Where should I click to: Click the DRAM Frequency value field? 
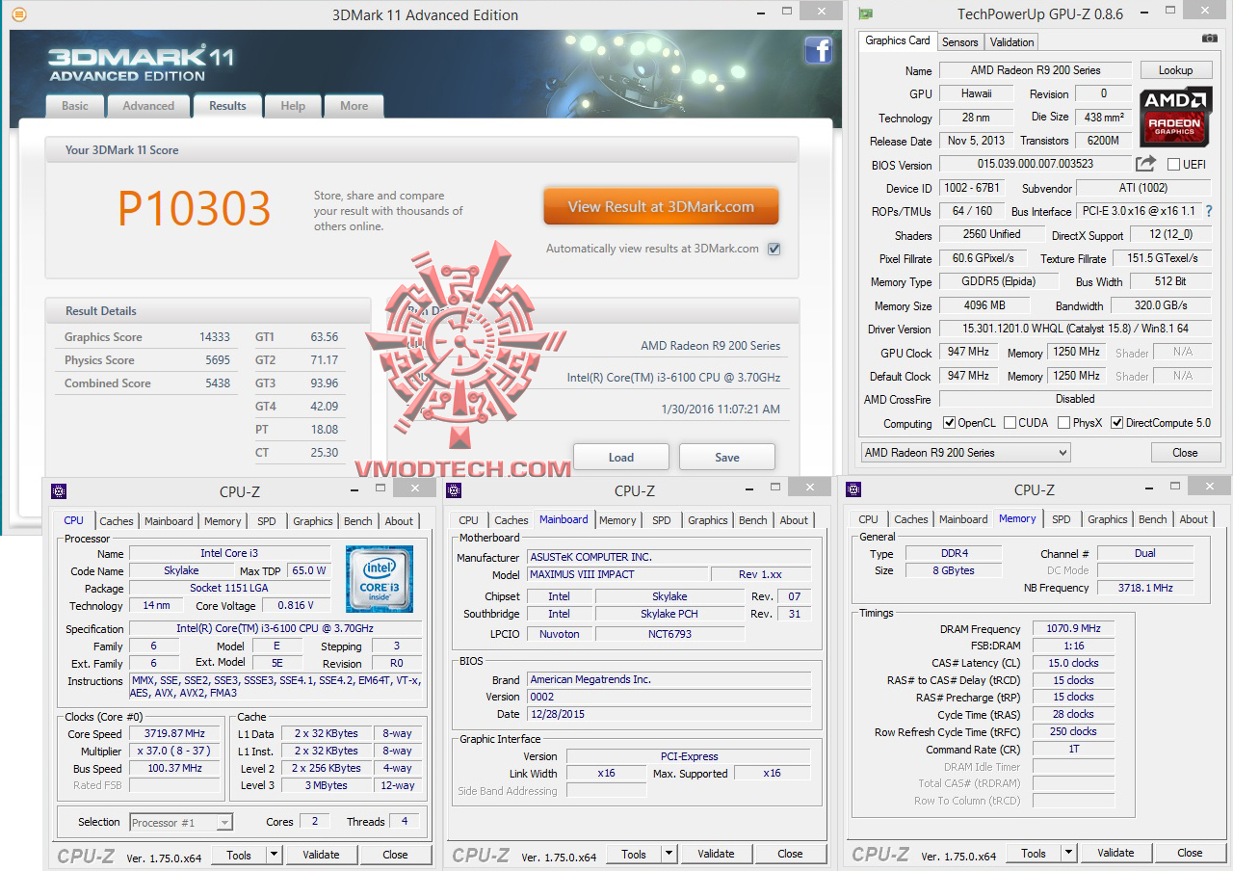[1073, 629]
